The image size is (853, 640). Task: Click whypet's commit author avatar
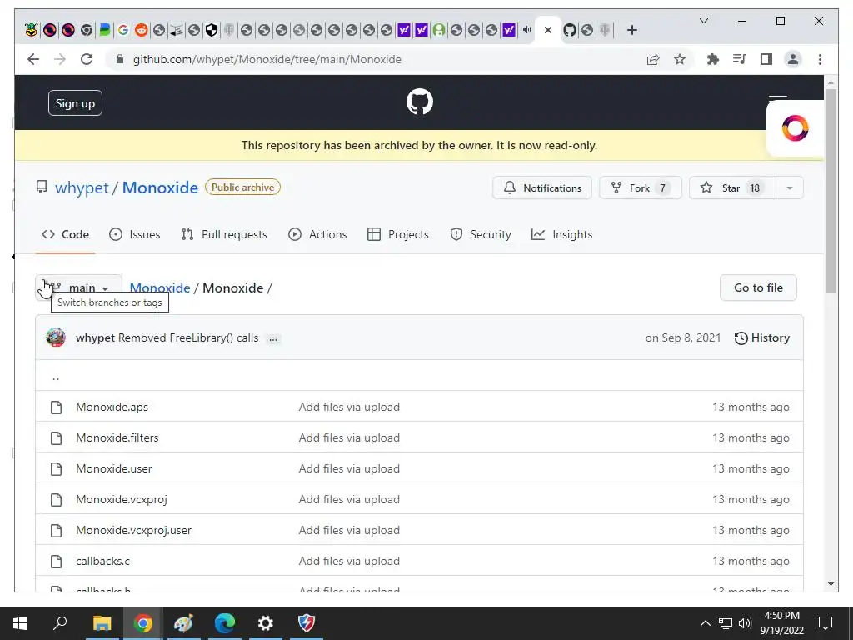tap(56, 337)
